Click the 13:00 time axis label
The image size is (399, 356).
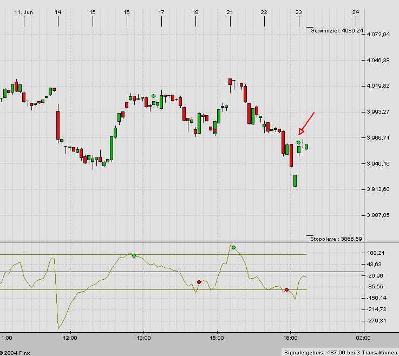(143, 338)
